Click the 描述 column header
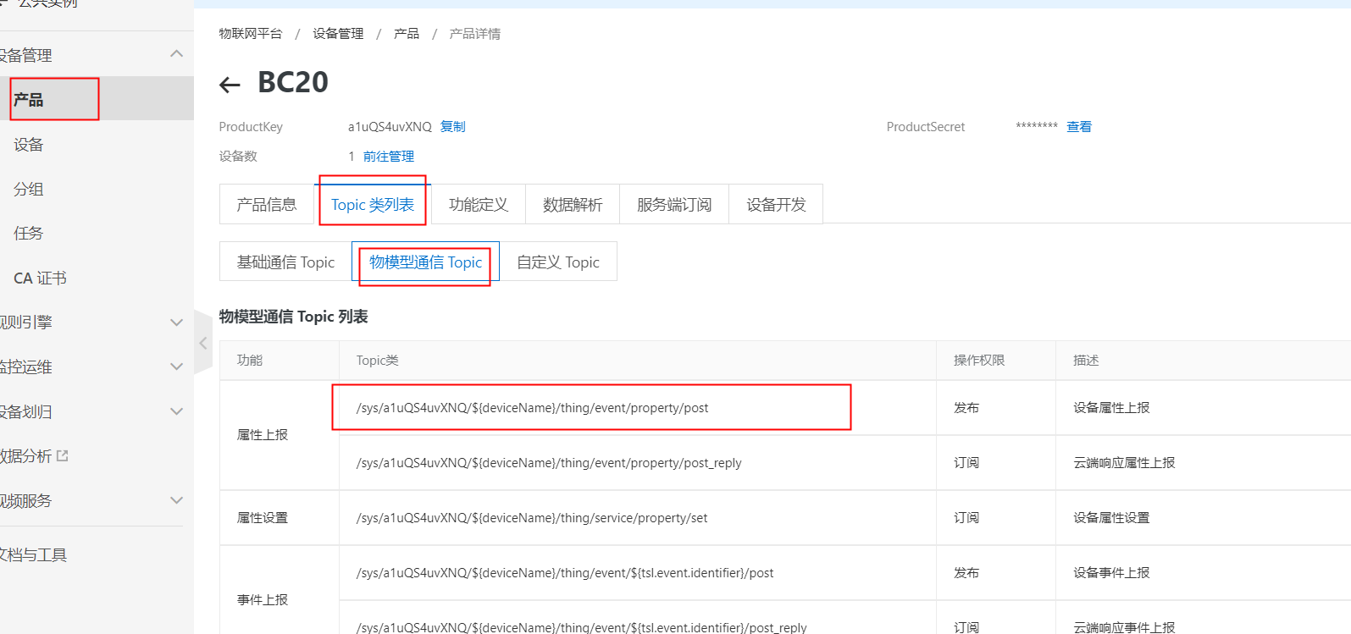Screen dimensions: 1351x634 1086,361
